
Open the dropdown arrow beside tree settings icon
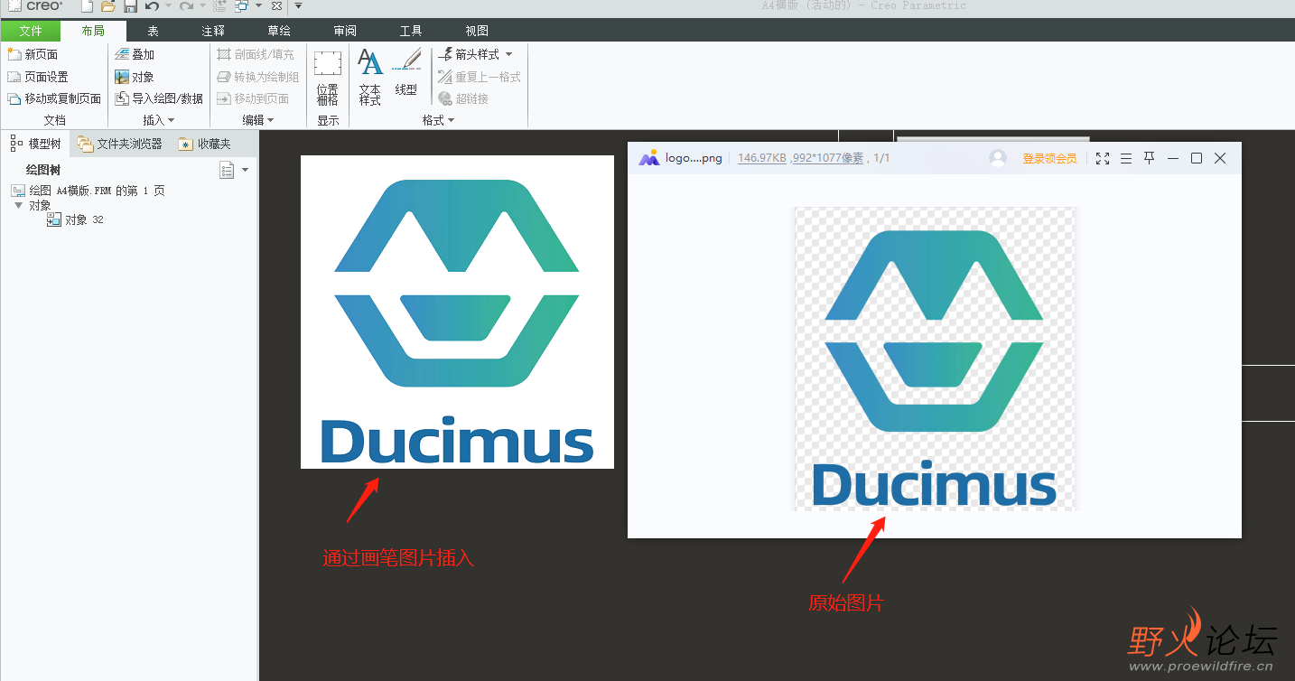click(245, 170)
